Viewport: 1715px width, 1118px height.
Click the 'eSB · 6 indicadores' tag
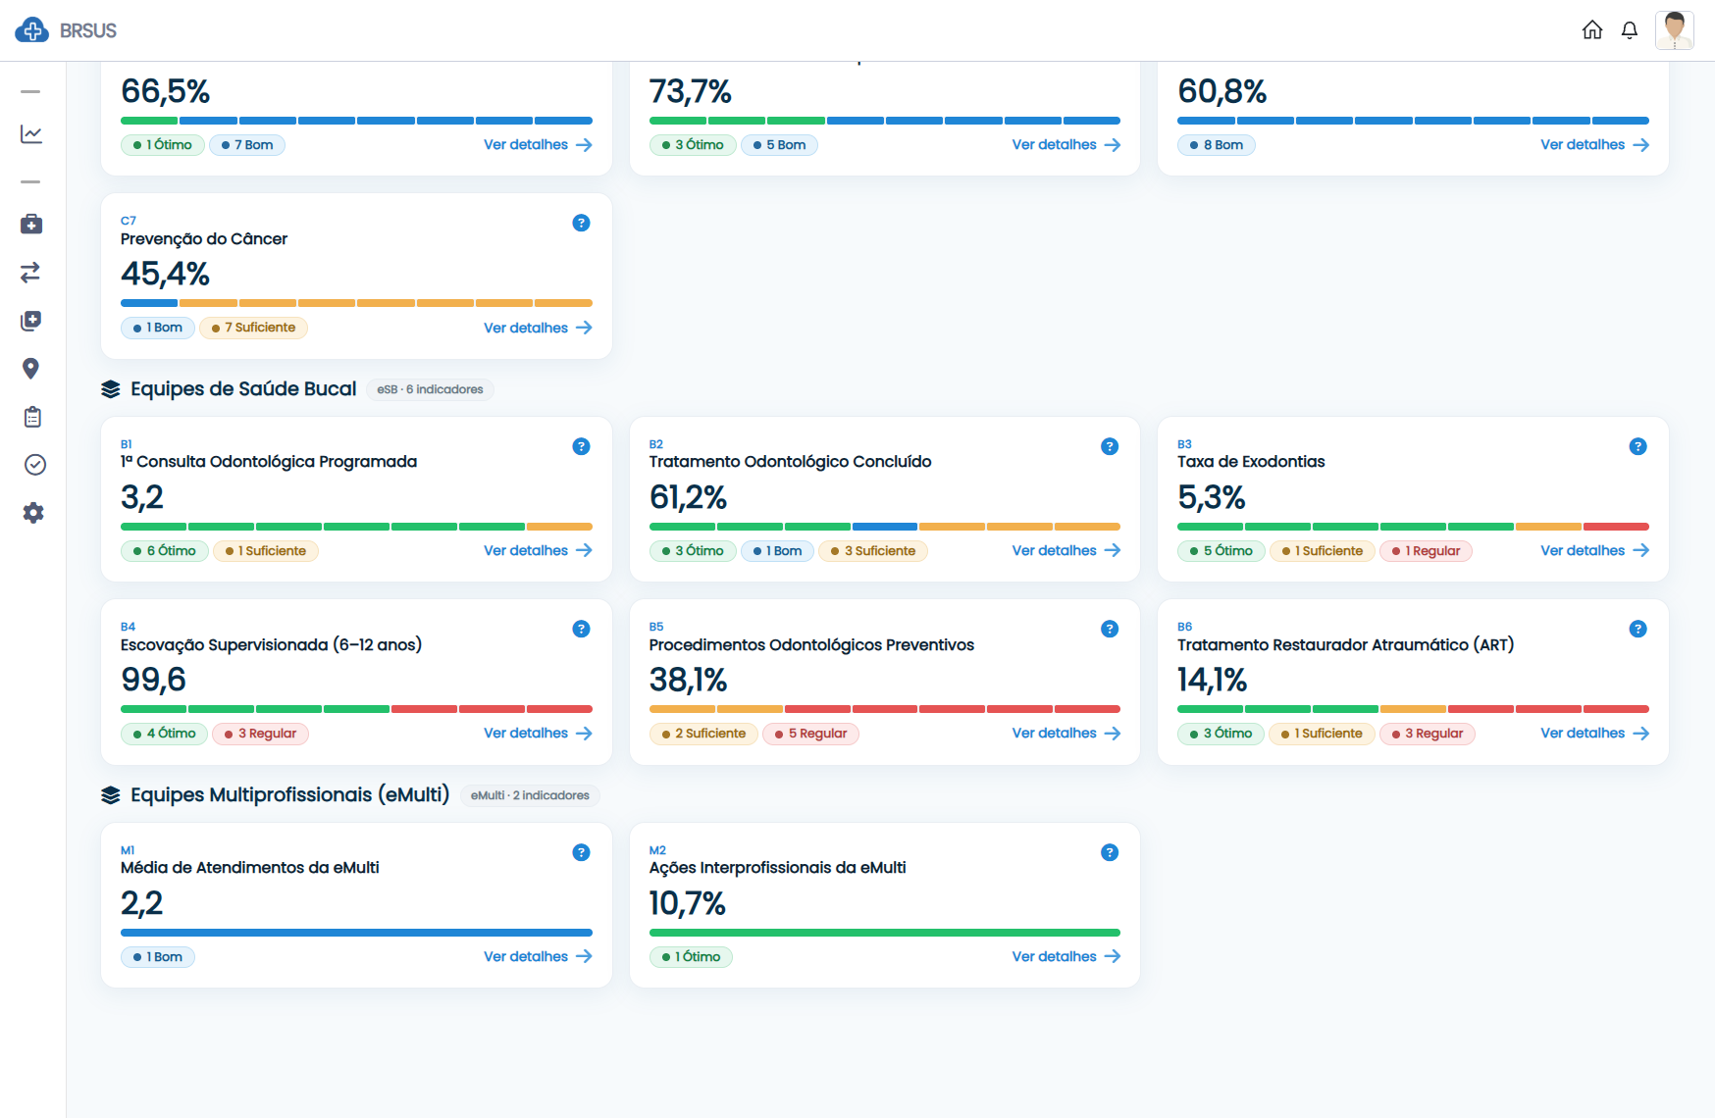click(x=430, y=389)
